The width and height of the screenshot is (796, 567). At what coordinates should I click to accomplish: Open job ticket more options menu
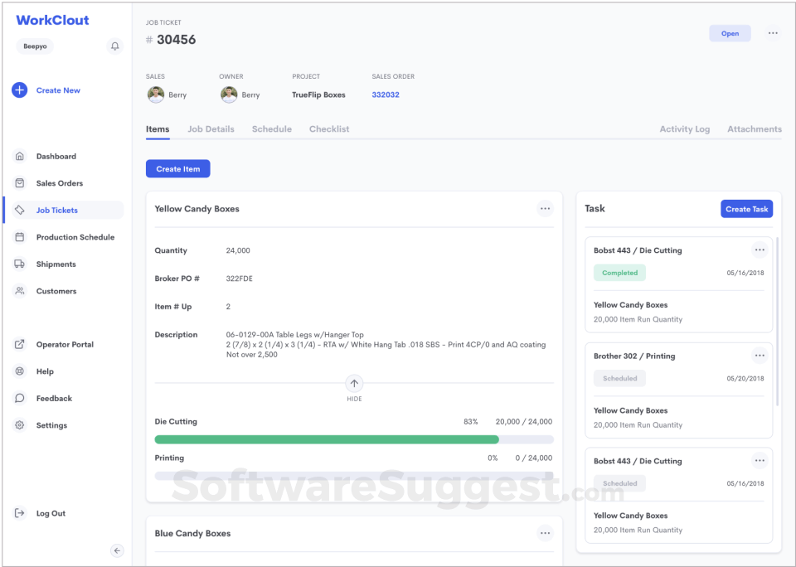773,33
